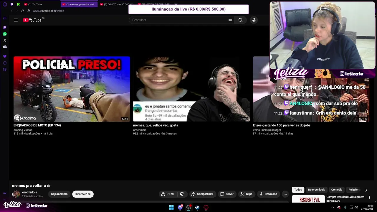Create a clip with Clipe button
Screen dimensions: 377x212
246,194
